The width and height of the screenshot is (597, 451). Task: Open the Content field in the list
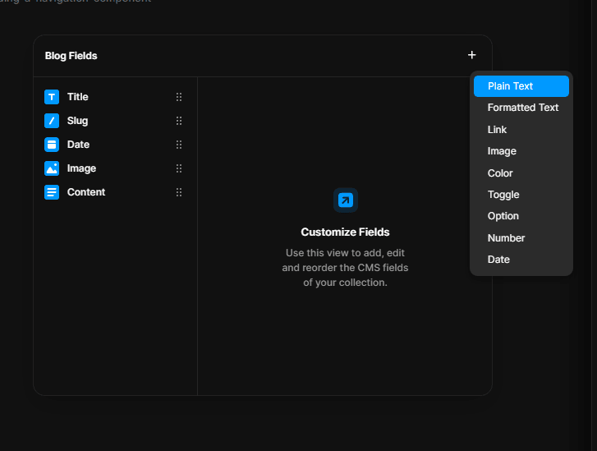click(x=86, y=192)
